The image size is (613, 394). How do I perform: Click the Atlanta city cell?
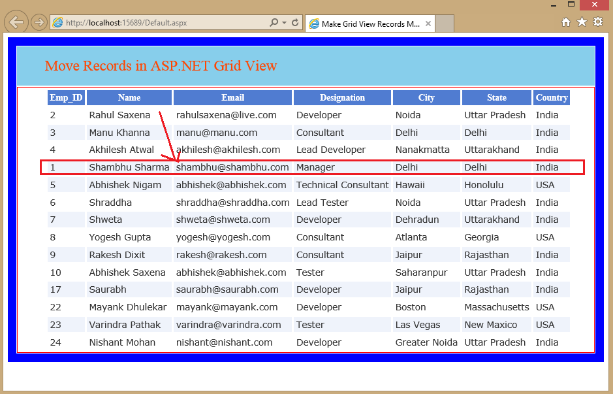426,237
